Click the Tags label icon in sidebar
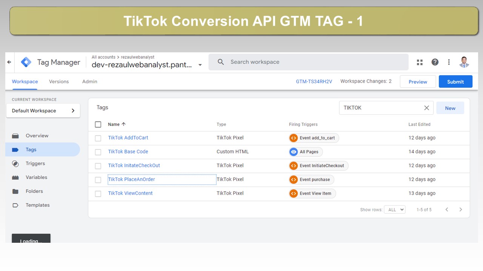483x271 pixels. tap(15, 150)
